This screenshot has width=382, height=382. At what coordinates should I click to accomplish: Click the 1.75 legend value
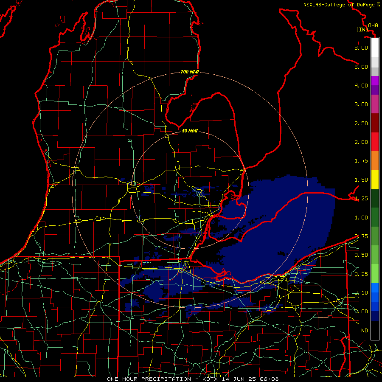point(361,161)
